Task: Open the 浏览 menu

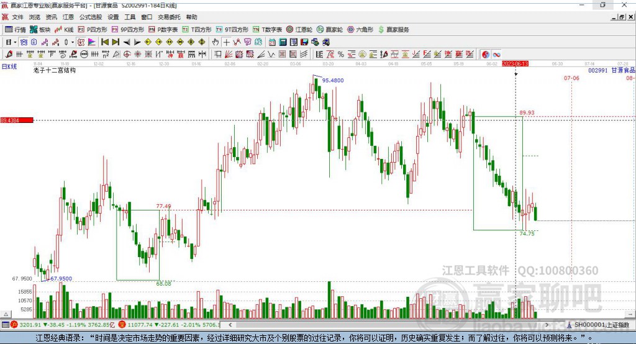Action: (35, 17)
